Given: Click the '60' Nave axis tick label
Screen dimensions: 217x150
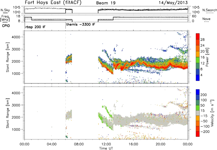Looking at the screenshot, I should point(194,16).
